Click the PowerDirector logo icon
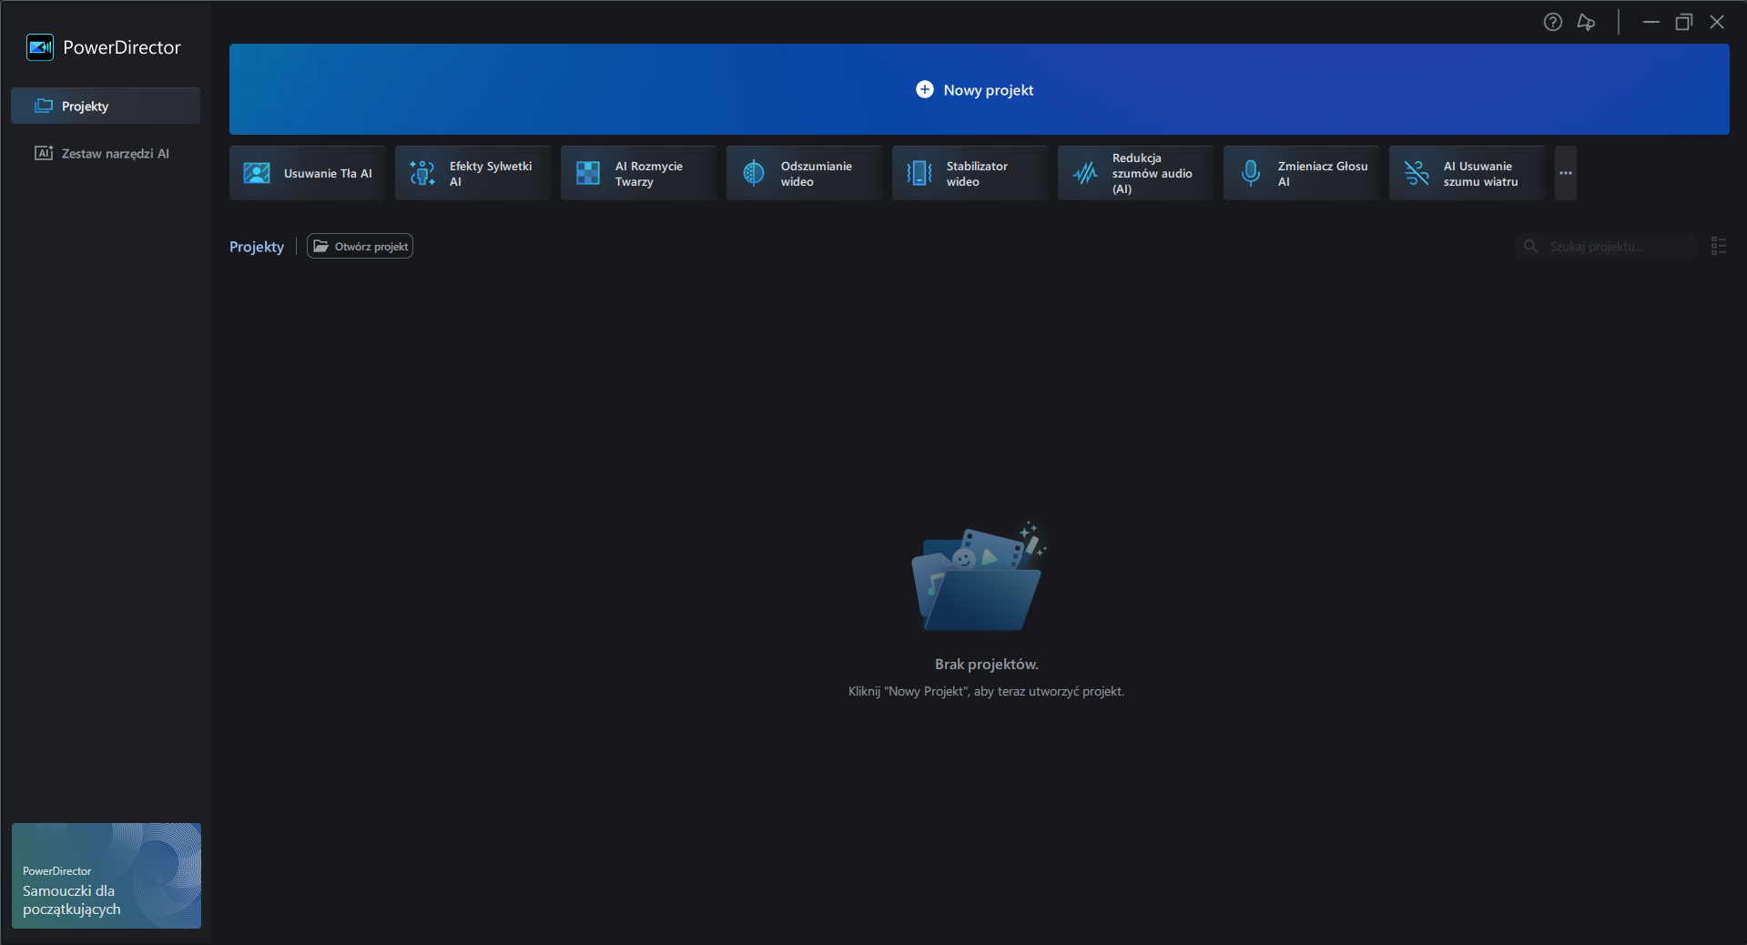The image size is (1747, 945). [40, 47]
